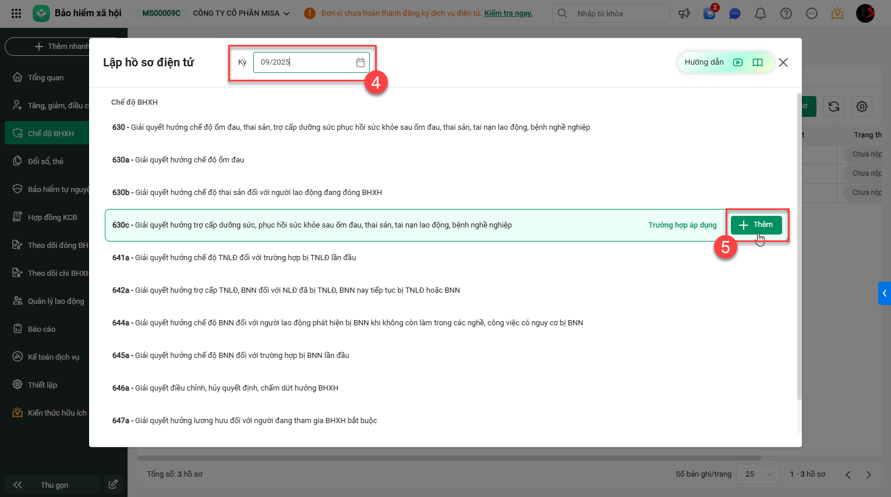Open the records per page dropdown

758,474
